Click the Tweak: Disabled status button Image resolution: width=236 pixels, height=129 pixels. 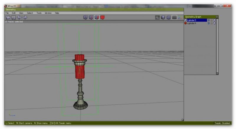pyautogui.click(x=222, y=123)
